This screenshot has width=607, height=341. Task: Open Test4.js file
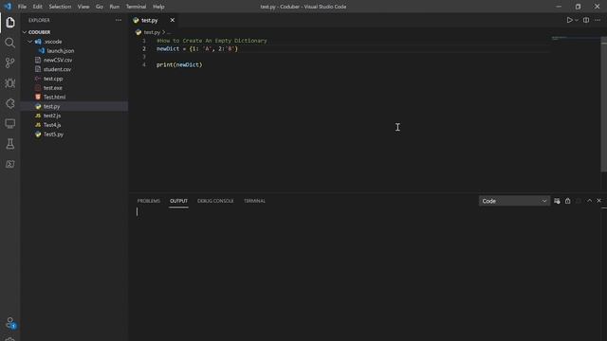[x=52, y=125]
